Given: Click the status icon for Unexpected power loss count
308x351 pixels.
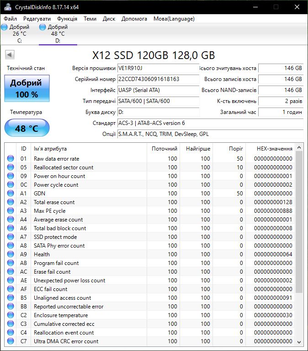Looking at the screenshot, I should pos(11,280).
